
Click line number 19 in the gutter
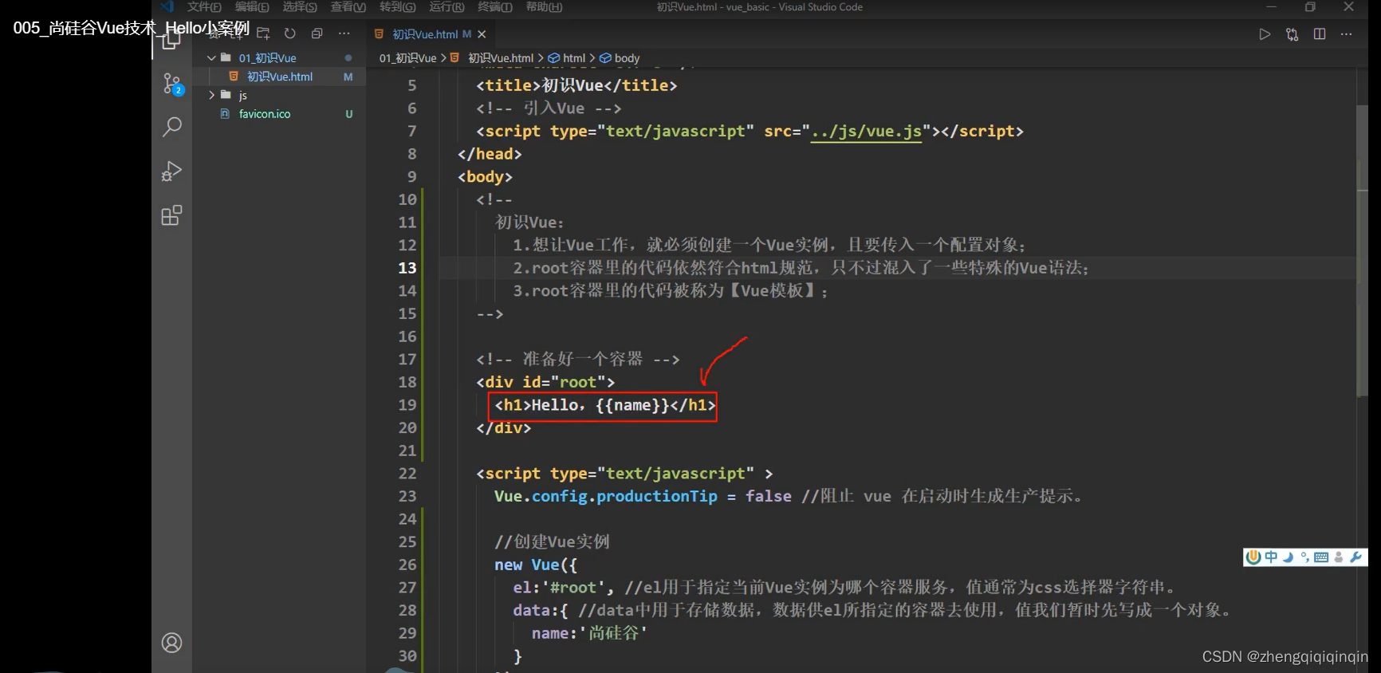tap(407, 405)
